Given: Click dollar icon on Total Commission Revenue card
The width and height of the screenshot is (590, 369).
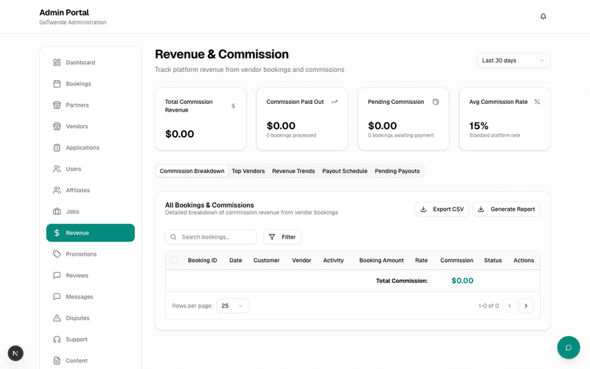Looking at the screenshot, I should (233, 106).
